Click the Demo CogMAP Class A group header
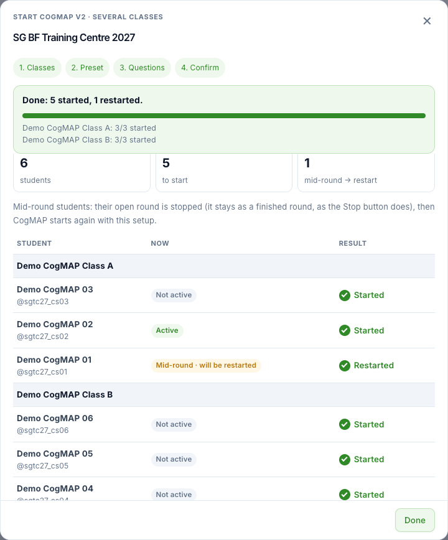 coord(224,266)
